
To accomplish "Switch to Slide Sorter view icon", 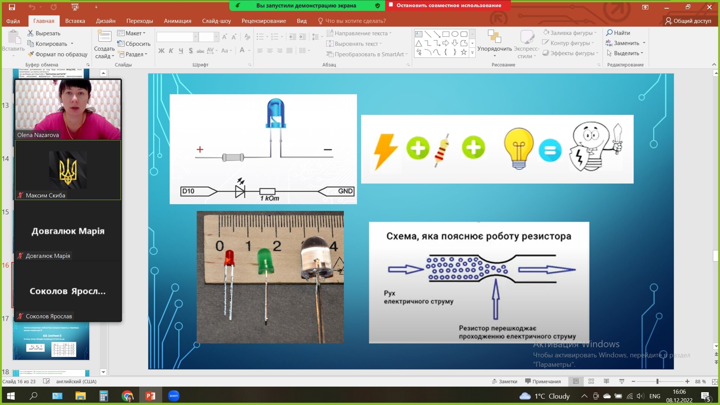I will (x=591, y=381).
